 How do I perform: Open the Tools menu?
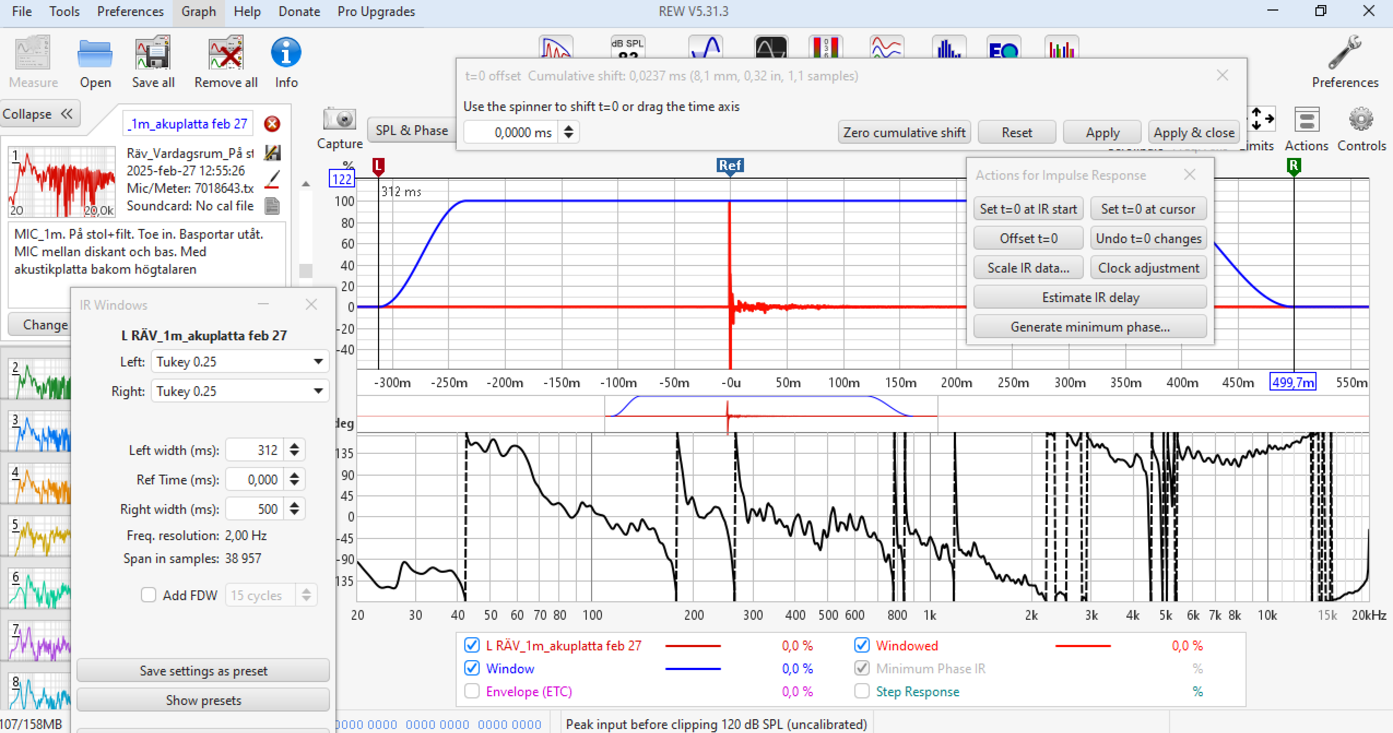click(x=64, y=11)
